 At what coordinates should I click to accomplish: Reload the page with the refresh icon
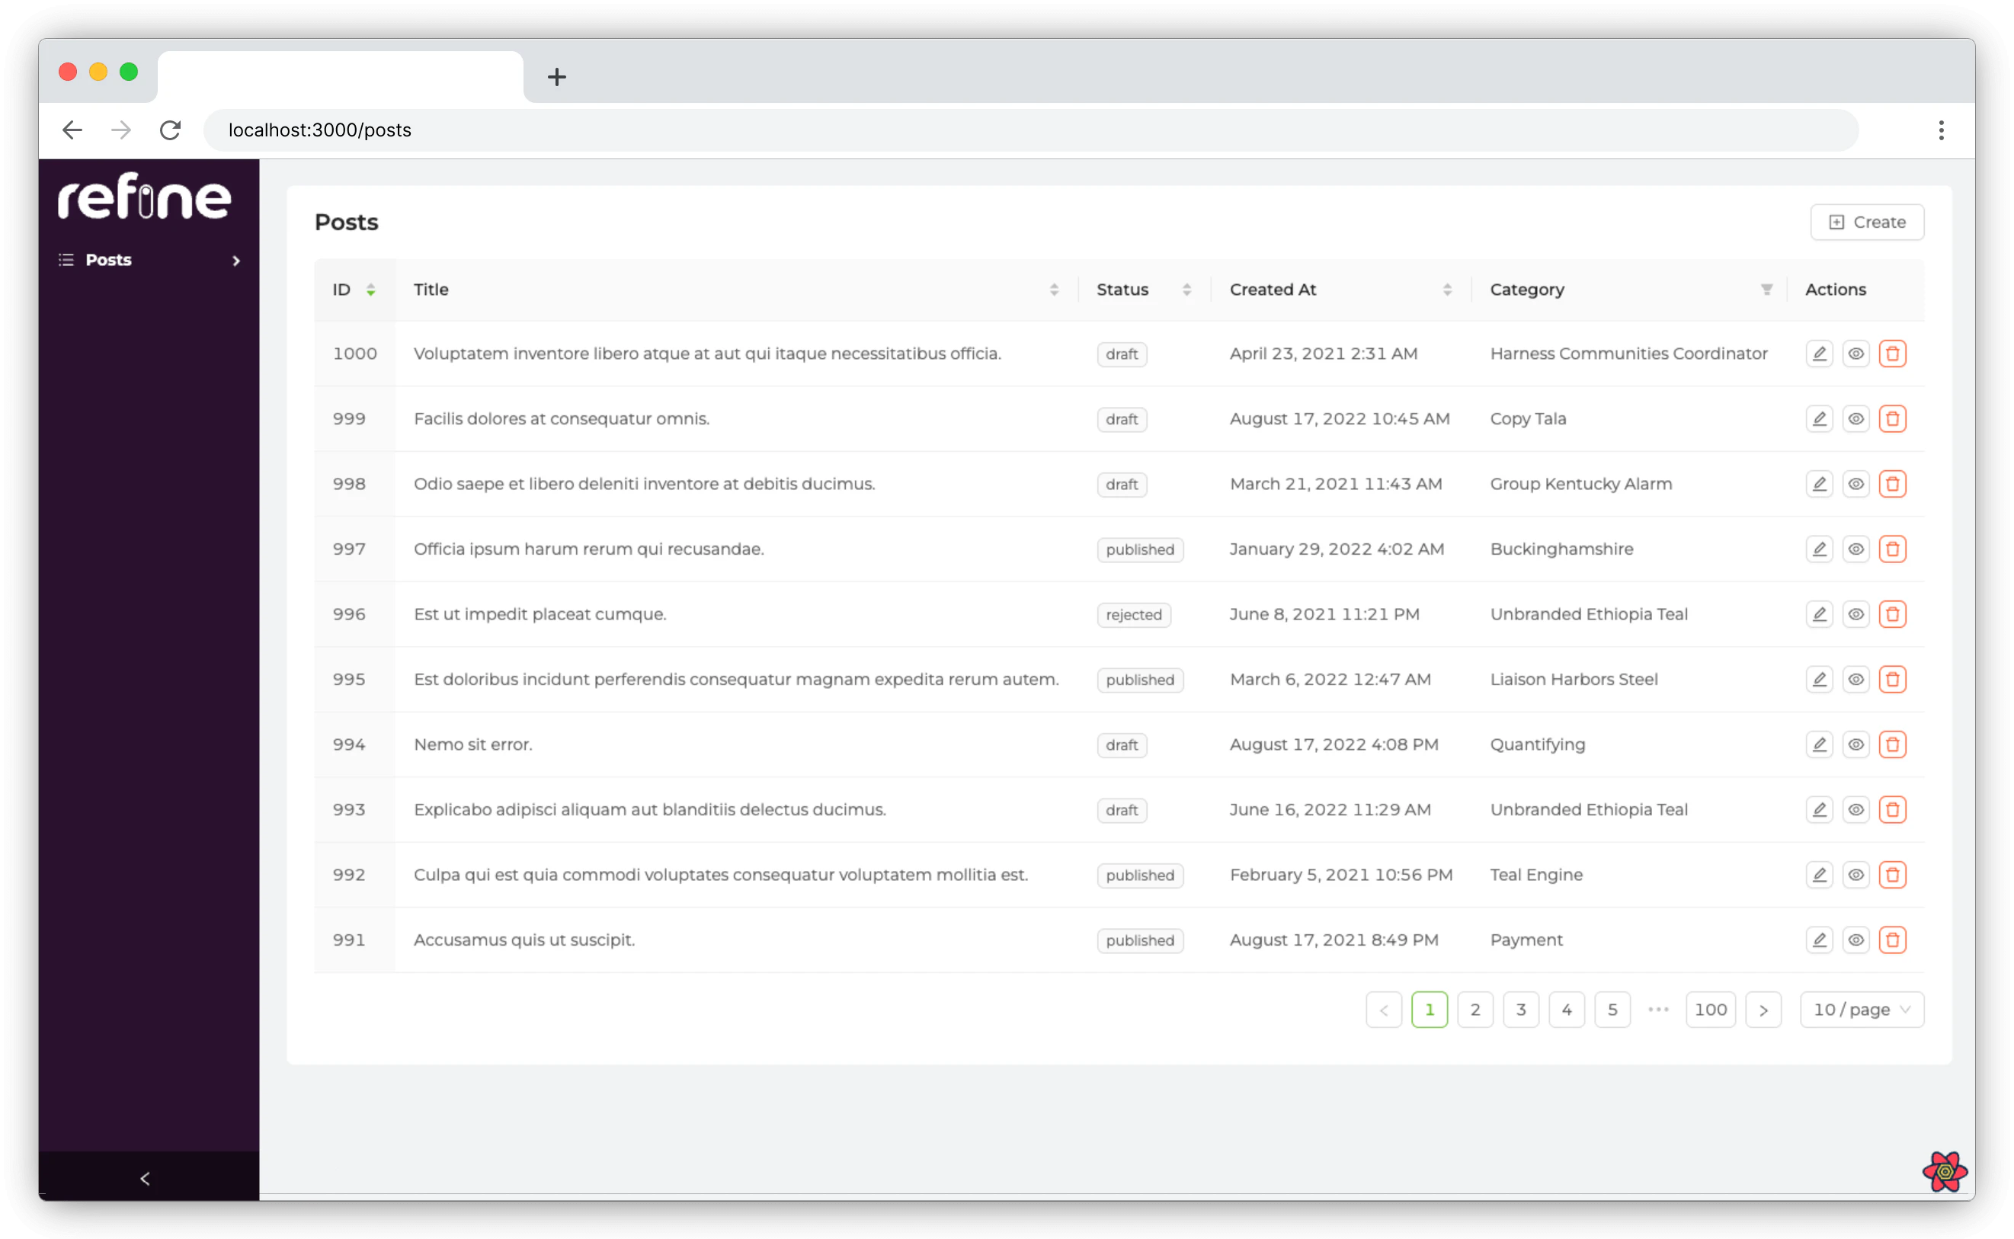point(171,130)
